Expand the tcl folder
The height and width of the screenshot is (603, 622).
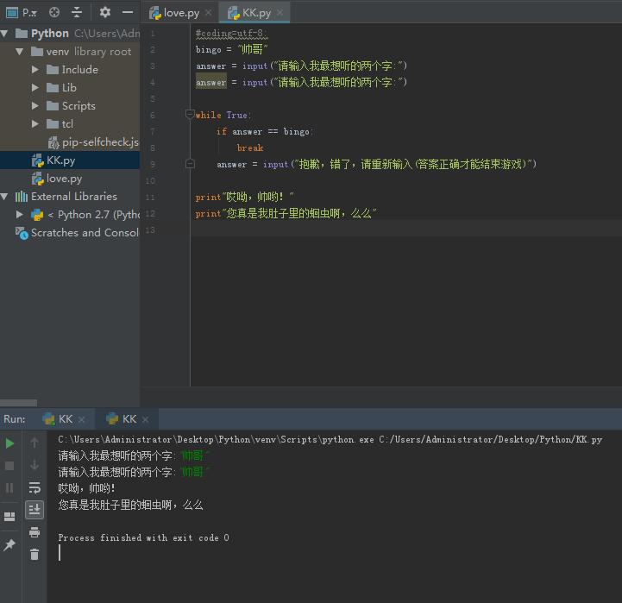(35, 124)
